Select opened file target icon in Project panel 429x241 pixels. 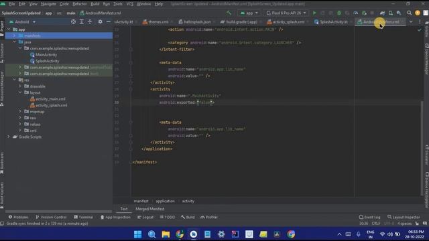tap(73, 21)
